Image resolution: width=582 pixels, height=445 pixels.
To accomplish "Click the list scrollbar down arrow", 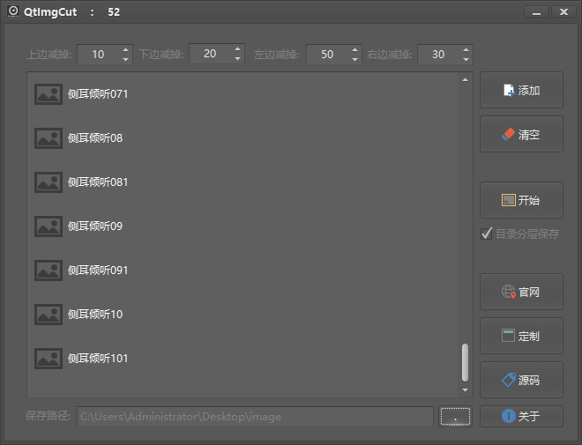I will pyautogui.click(x=465, y=390).
